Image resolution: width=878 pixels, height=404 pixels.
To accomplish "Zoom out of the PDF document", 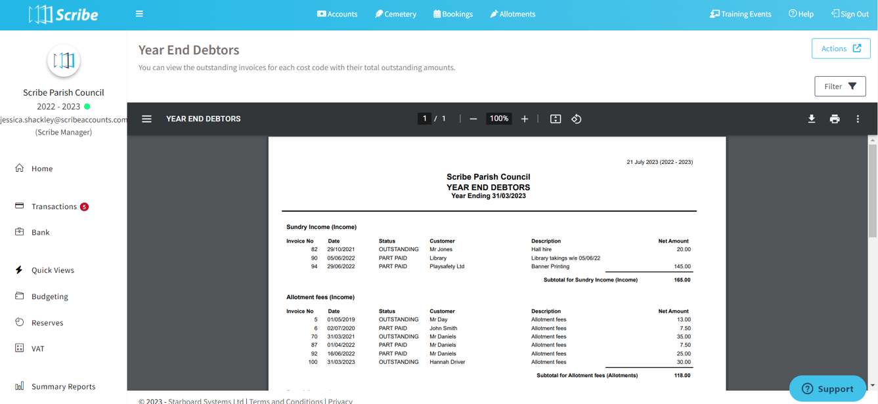I will pos(473,119).
